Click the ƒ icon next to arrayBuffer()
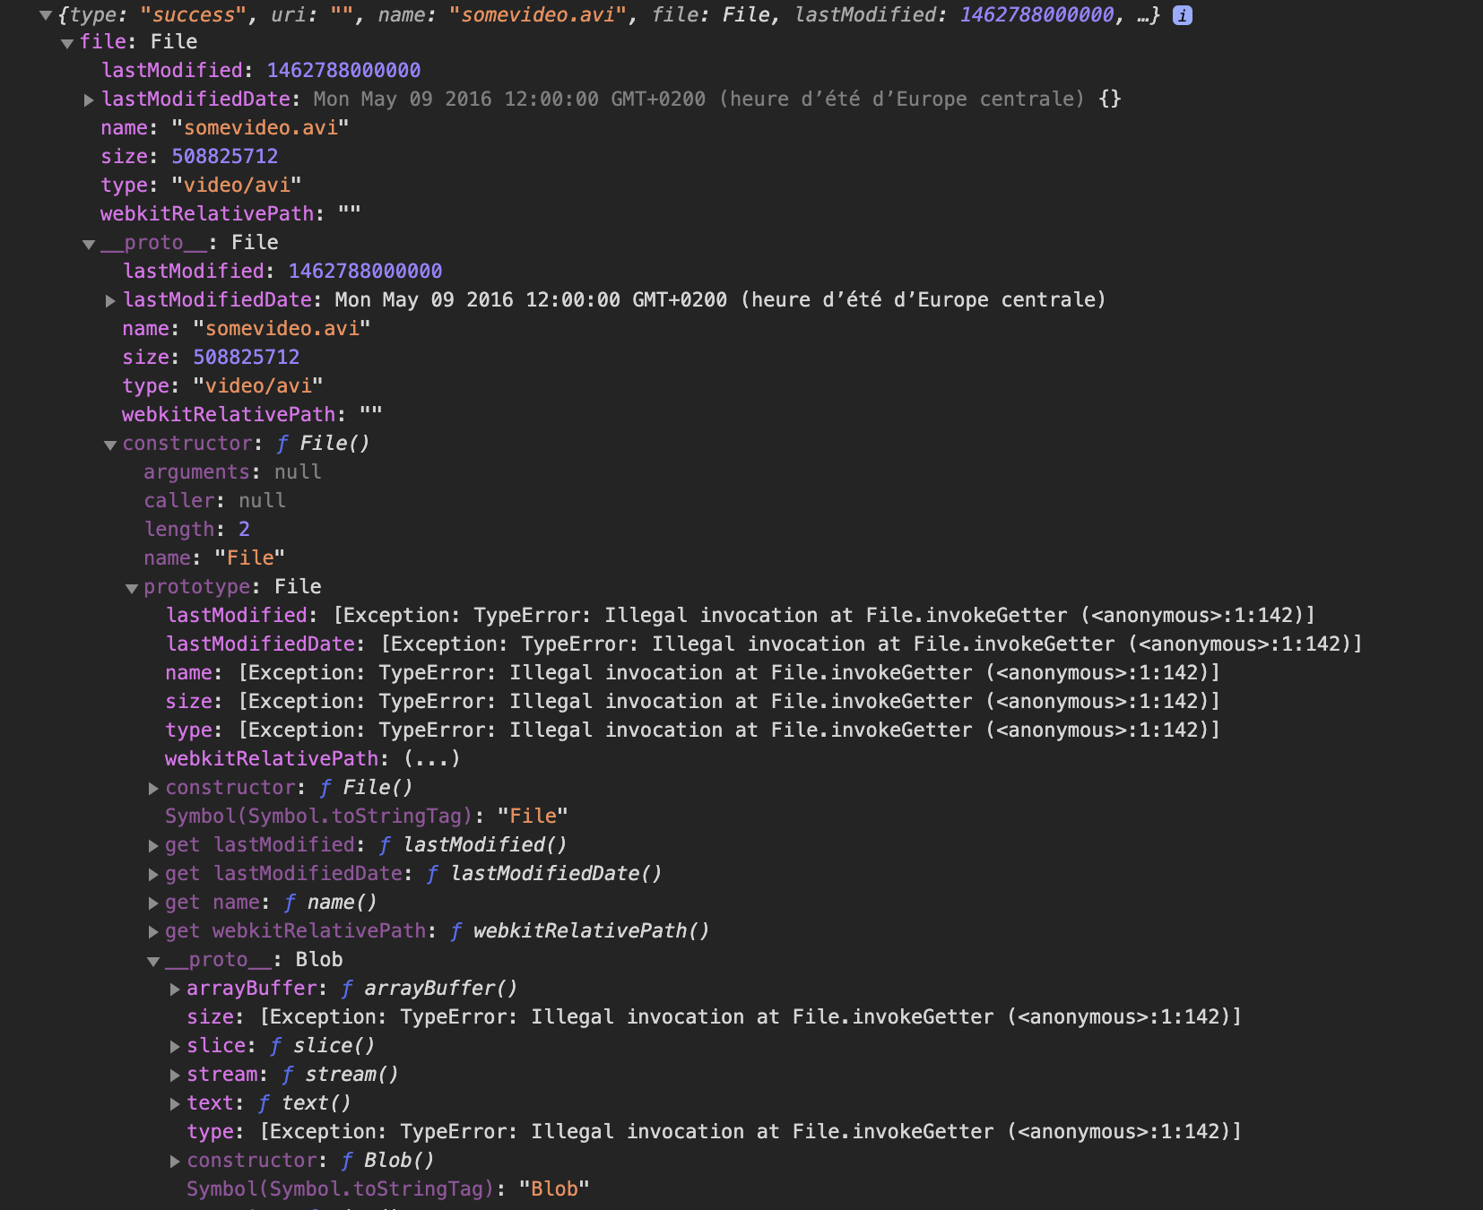This screenshot has height=1210, width=1483. click(x=346, y=988)
